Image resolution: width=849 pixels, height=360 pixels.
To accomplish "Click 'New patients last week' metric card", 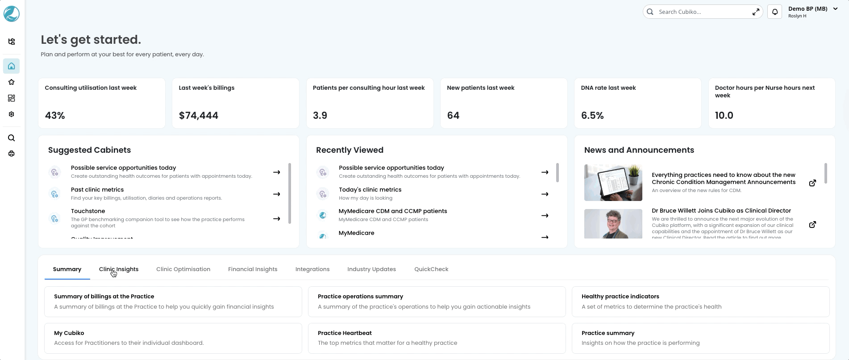I will (504, 103).
